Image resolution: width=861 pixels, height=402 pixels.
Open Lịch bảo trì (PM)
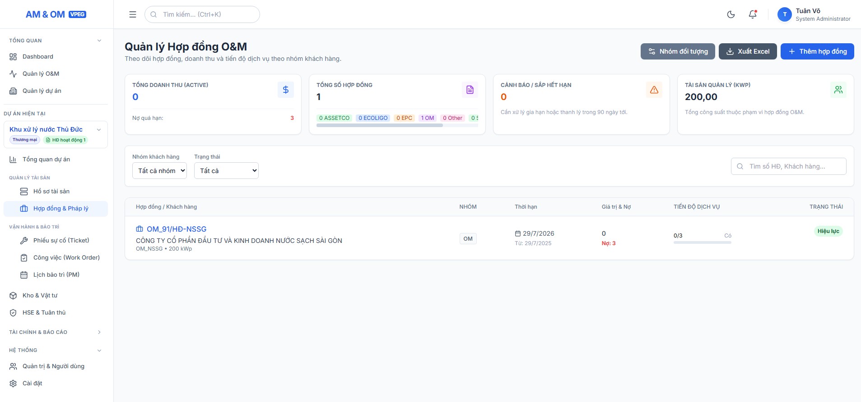pos(56,275)
